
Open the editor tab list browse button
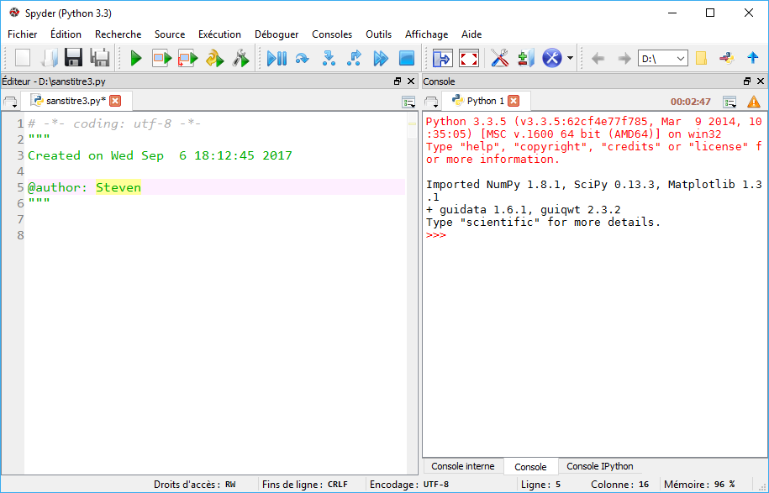pos(12,102)
